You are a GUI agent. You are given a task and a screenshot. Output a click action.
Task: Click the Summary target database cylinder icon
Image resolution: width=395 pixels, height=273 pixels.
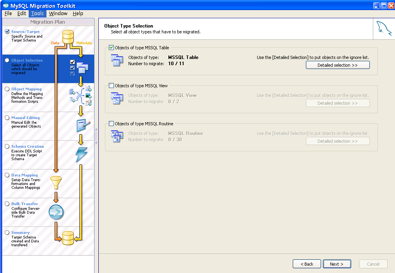click(68, 238)
